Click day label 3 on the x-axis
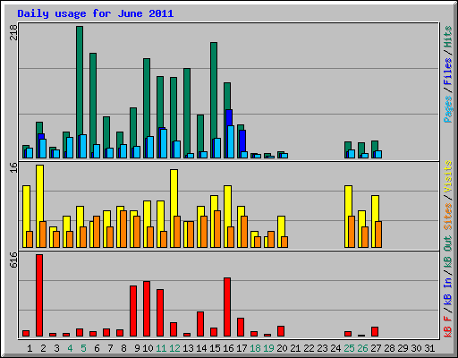 tap(56, 348)
